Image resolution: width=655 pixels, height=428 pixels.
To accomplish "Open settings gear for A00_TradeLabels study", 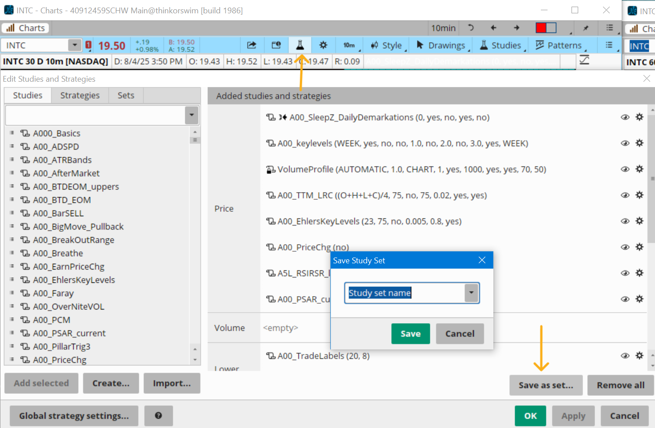I will (639, 355).
